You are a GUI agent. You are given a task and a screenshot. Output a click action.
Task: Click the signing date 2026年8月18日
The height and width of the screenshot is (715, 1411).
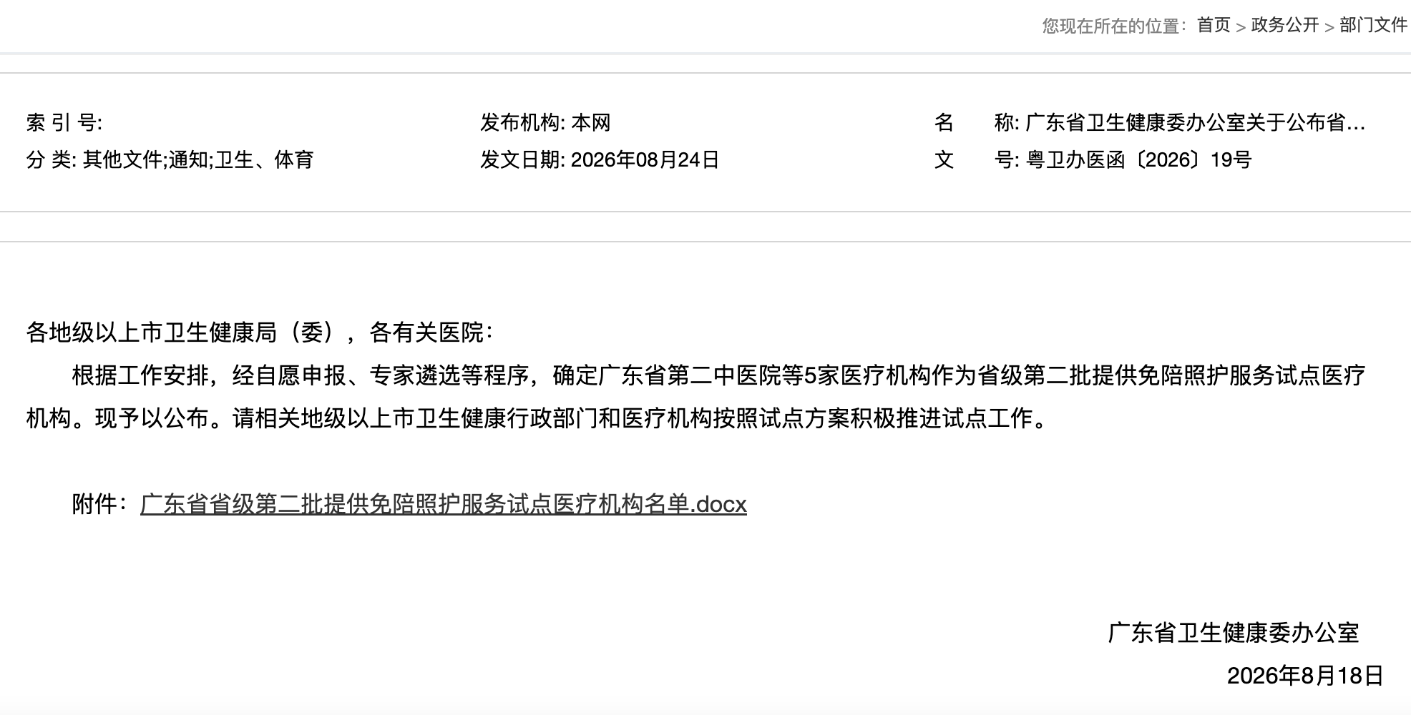pos(1305,676)
